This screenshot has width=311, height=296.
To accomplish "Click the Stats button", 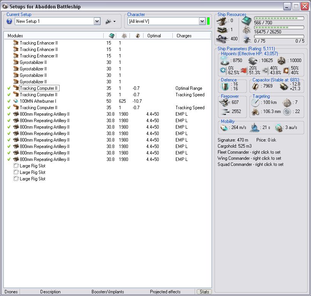I will tap(204, 292).
